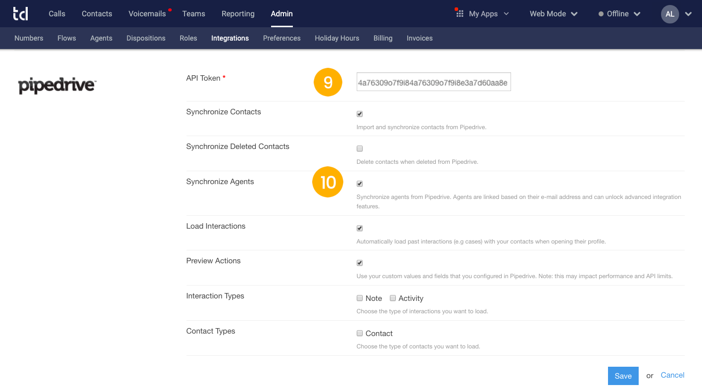Disable Synchronize Contacts

click(360, 114)
